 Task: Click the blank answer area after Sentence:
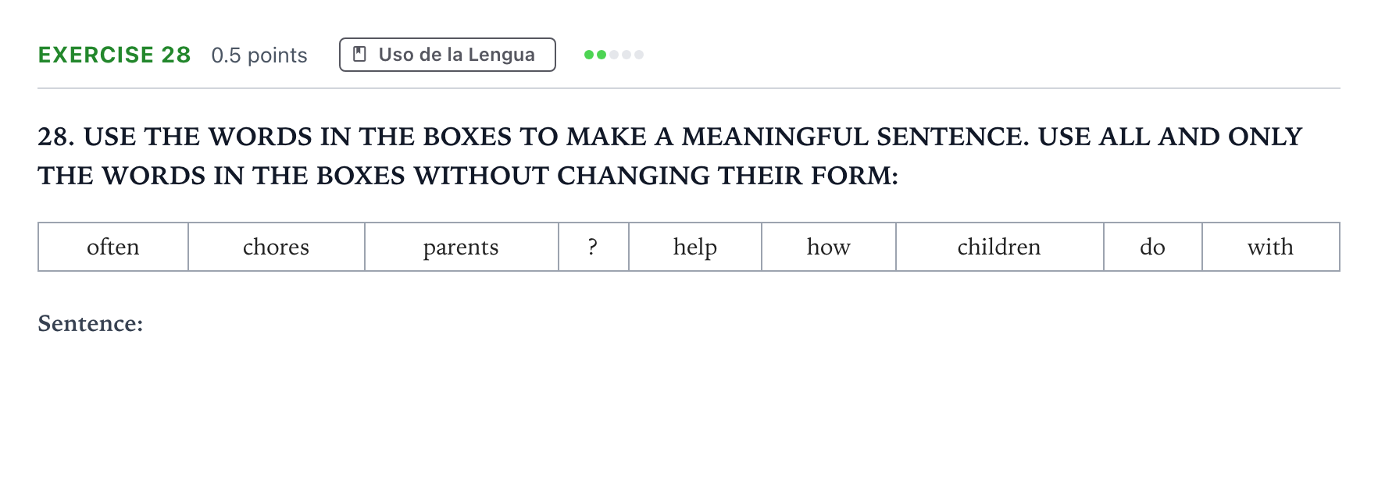(742, 323)
